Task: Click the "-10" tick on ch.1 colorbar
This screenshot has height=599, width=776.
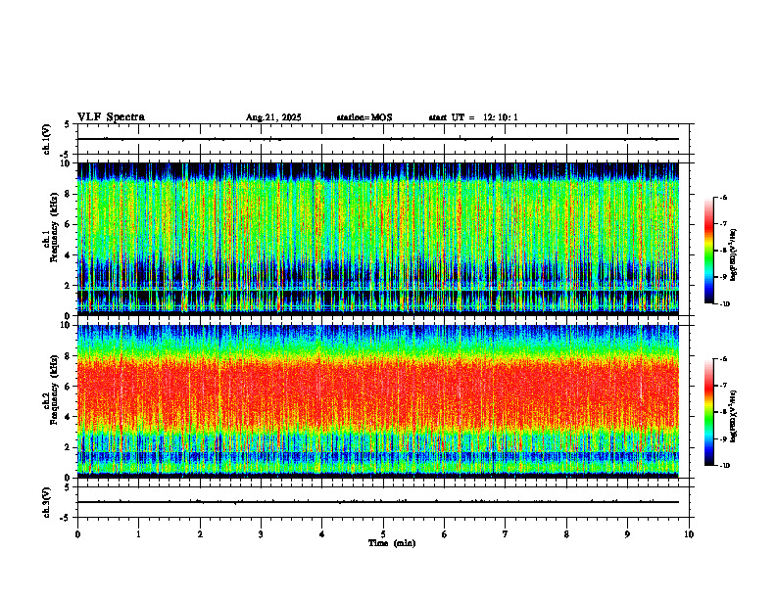Action: pos(725,304)
